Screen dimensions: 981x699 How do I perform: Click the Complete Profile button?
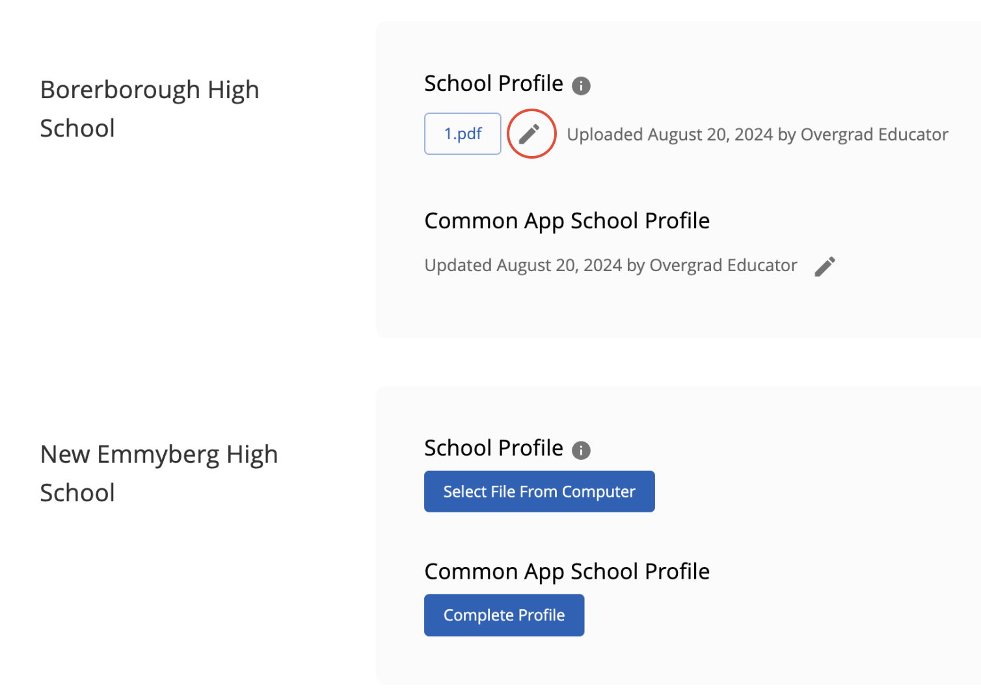504,615
